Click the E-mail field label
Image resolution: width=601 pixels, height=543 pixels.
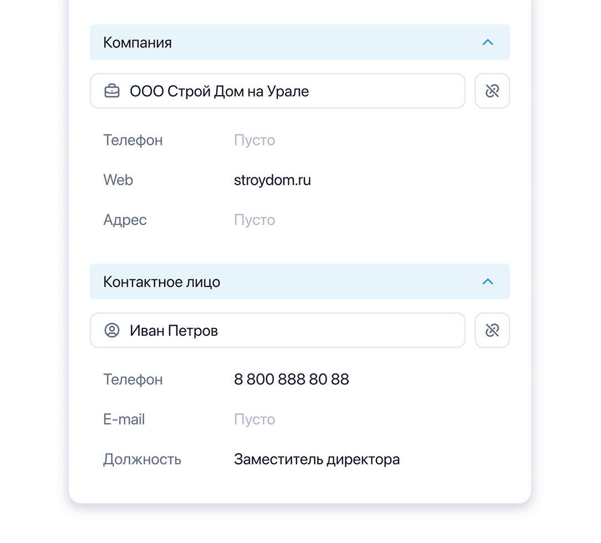pos(124,419)
